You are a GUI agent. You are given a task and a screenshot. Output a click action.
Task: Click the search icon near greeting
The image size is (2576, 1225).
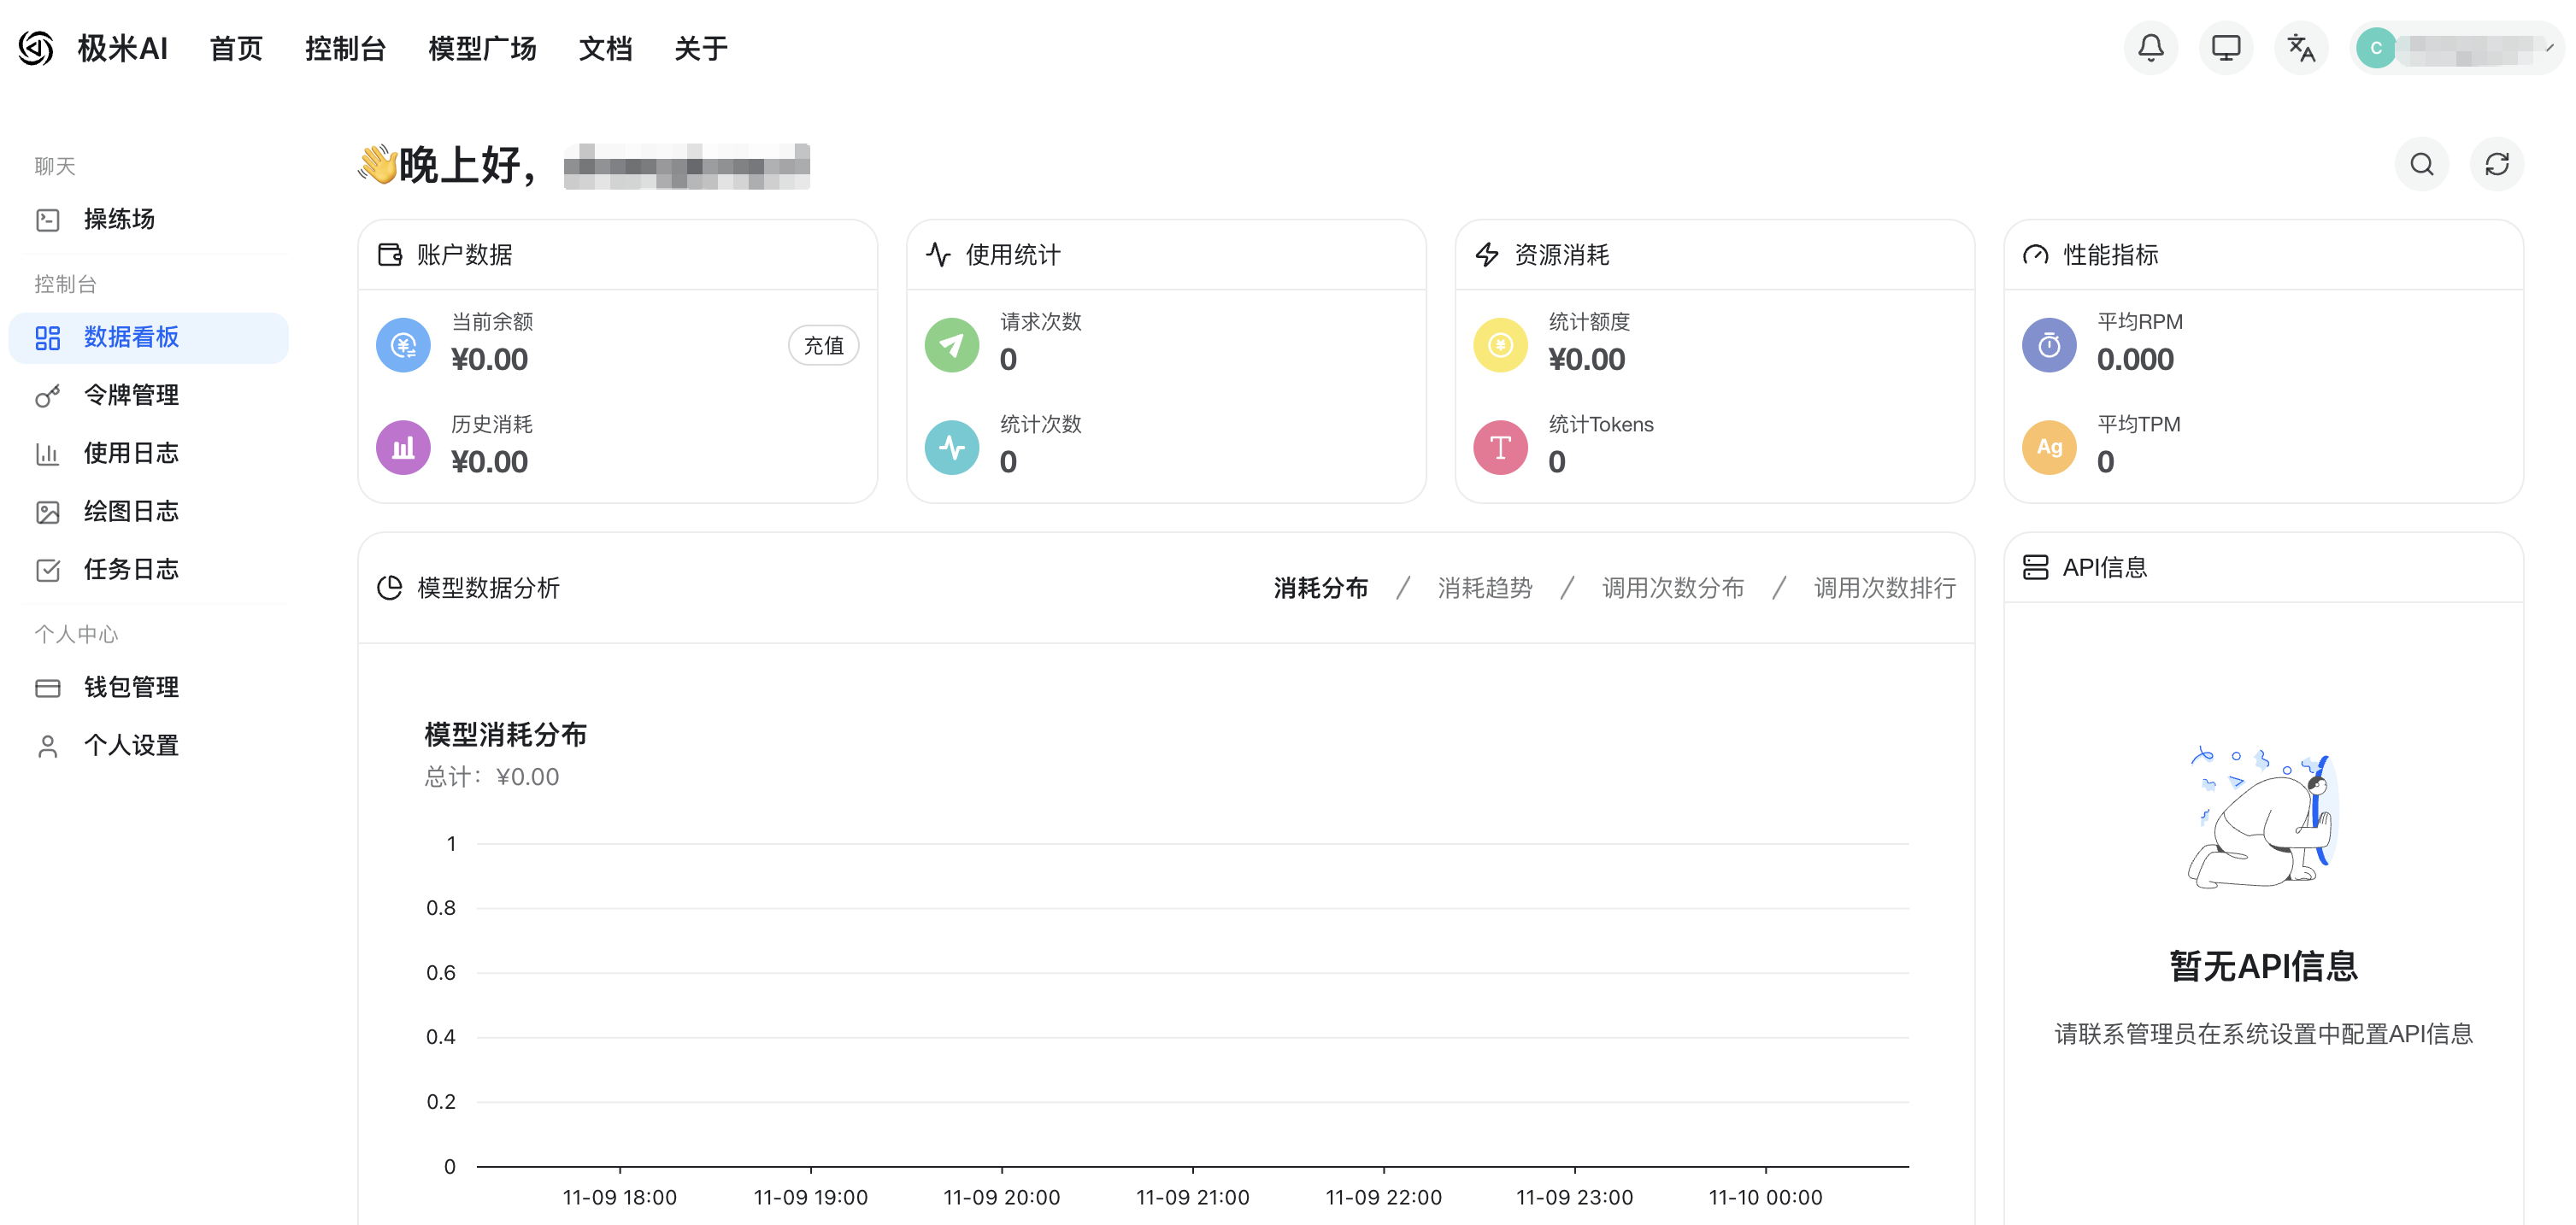pyautogui.click(x=2421, y=164)
